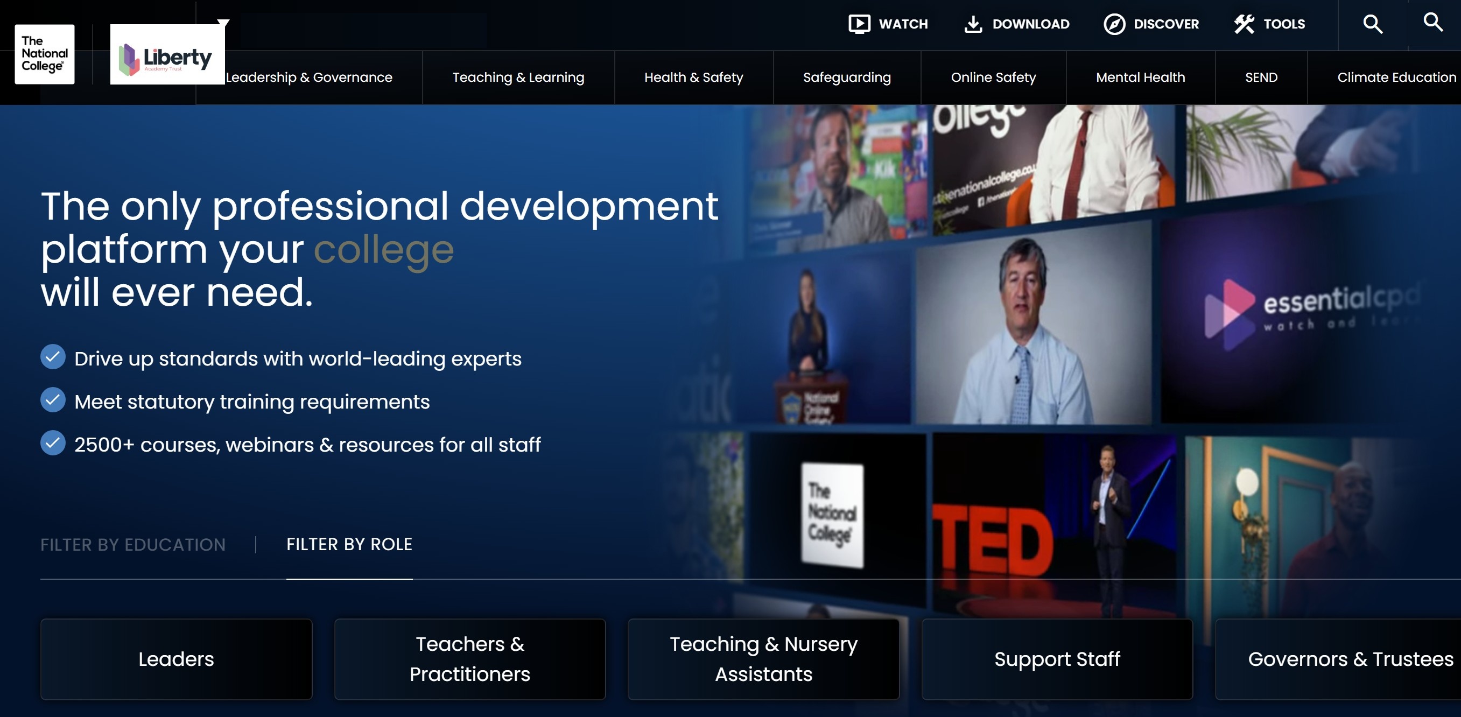Open Online Safety category
Viewport: 1461px width, 717px height.
(x=993, y=77)
